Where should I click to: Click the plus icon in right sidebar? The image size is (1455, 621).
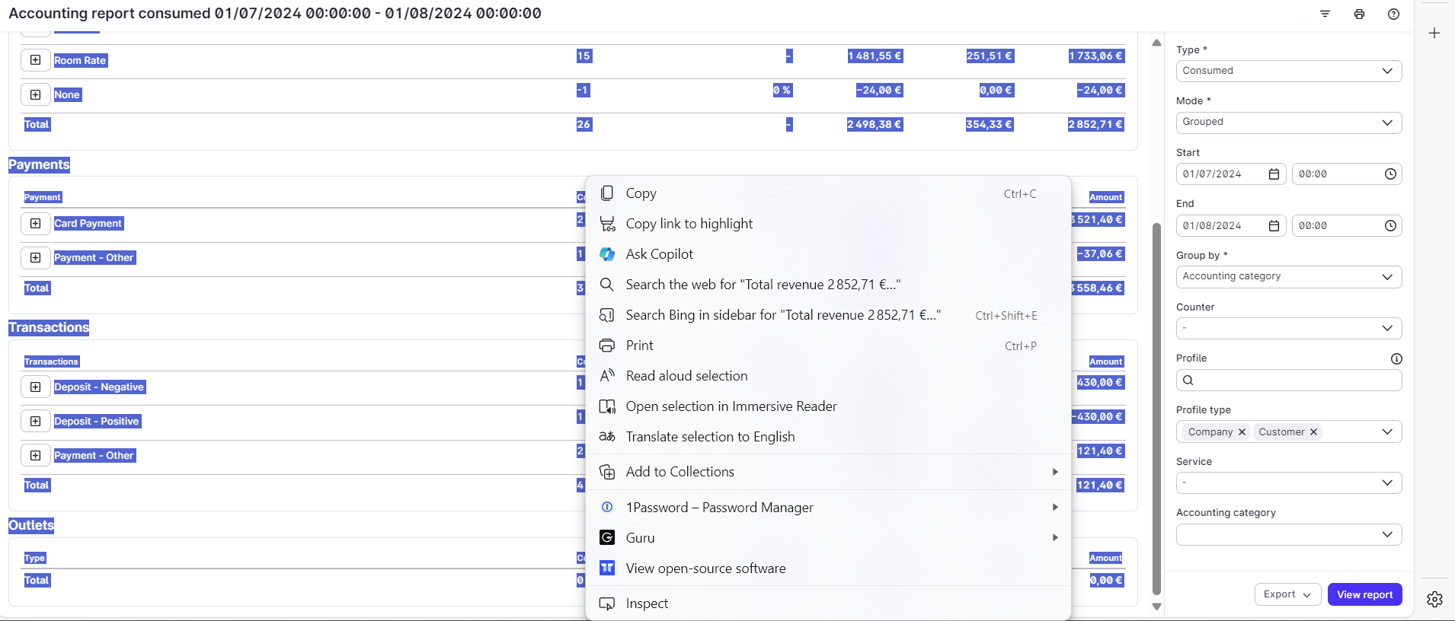pos(1434,33)
